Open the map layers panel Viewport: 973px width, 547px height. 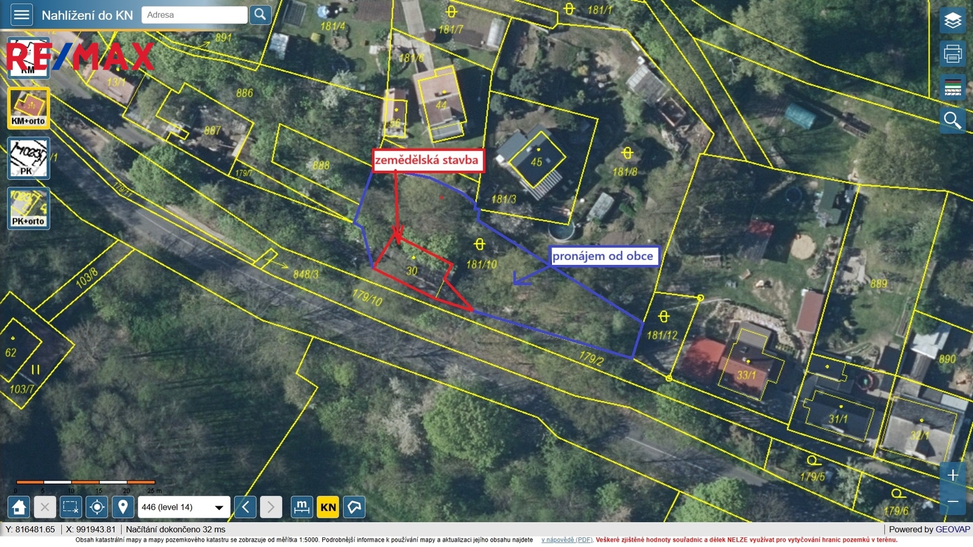(x=952, y=21)
